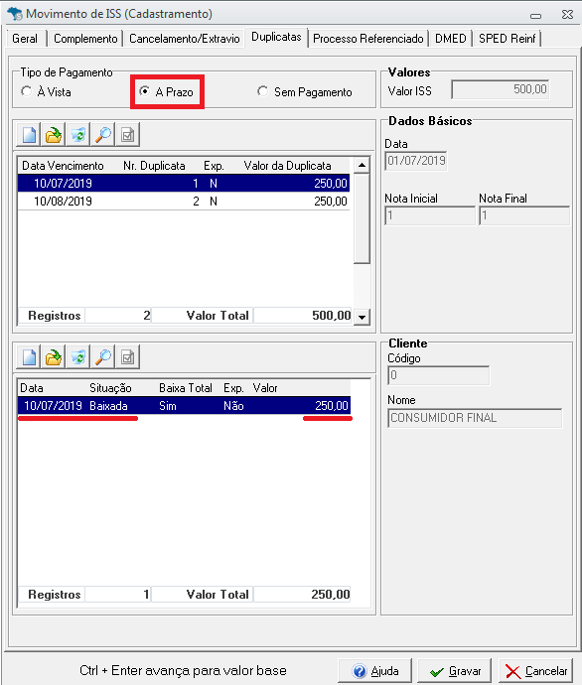This screenshot has width=582, height=685.
Task: Click refresh icon in lower baixas toolbar
Action: (78, 357)
